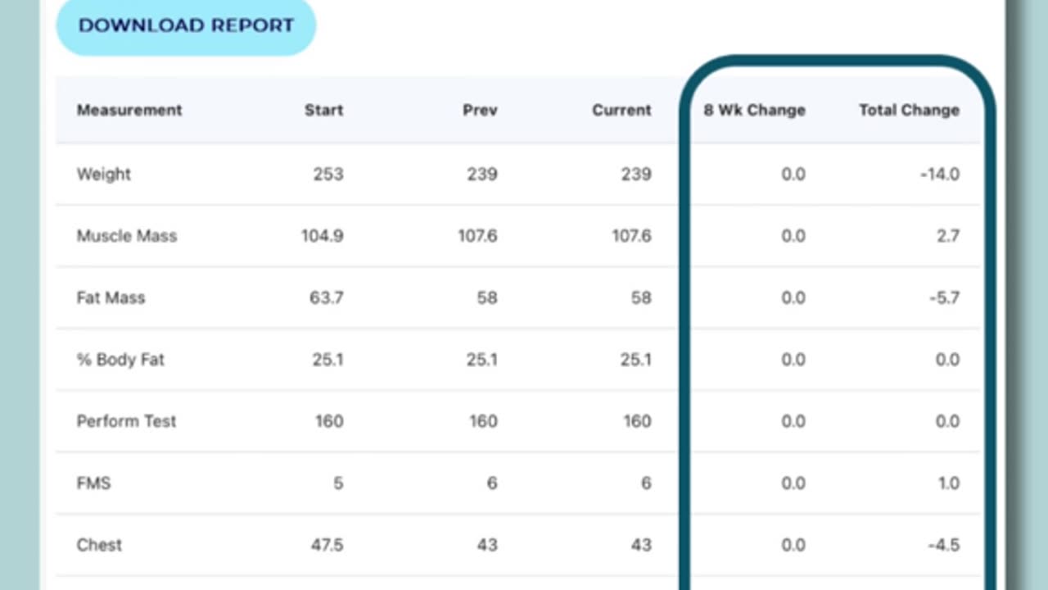Select the Measurement column header
1048x590 pixels.
[129, 110]
